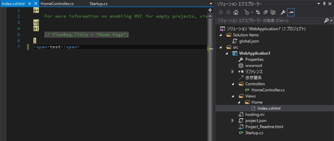Viewport: 334px width, 141px height.
Task: Select the Solution Items folder
Action: click(x=246, y=35)
